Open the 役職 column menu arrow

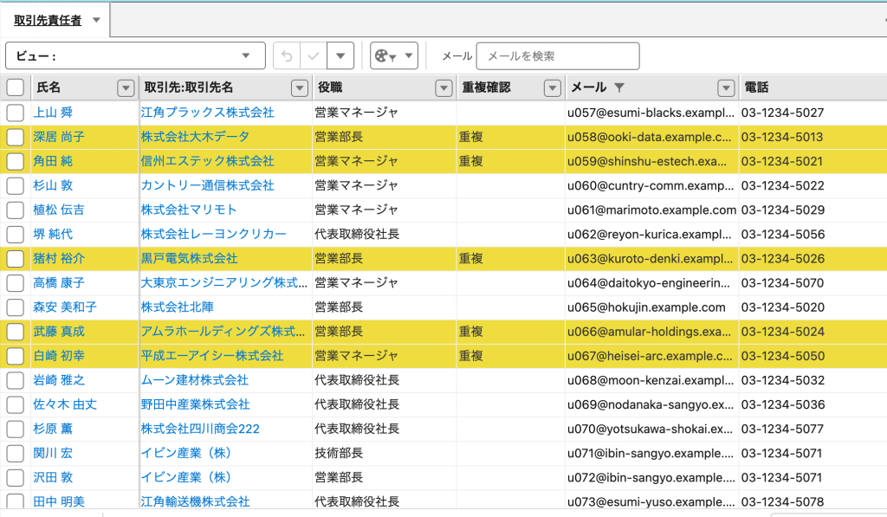click(x=443, y=87)
